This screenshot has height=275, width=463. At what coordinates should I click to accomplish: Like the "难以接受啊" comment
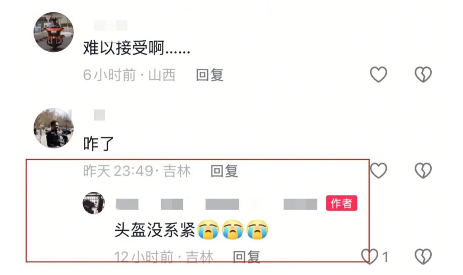pos(379,74)
